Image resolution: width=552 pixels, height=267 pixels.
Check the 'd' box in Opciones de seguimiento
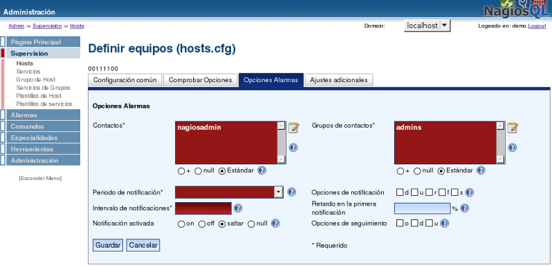tap(414, 223)
